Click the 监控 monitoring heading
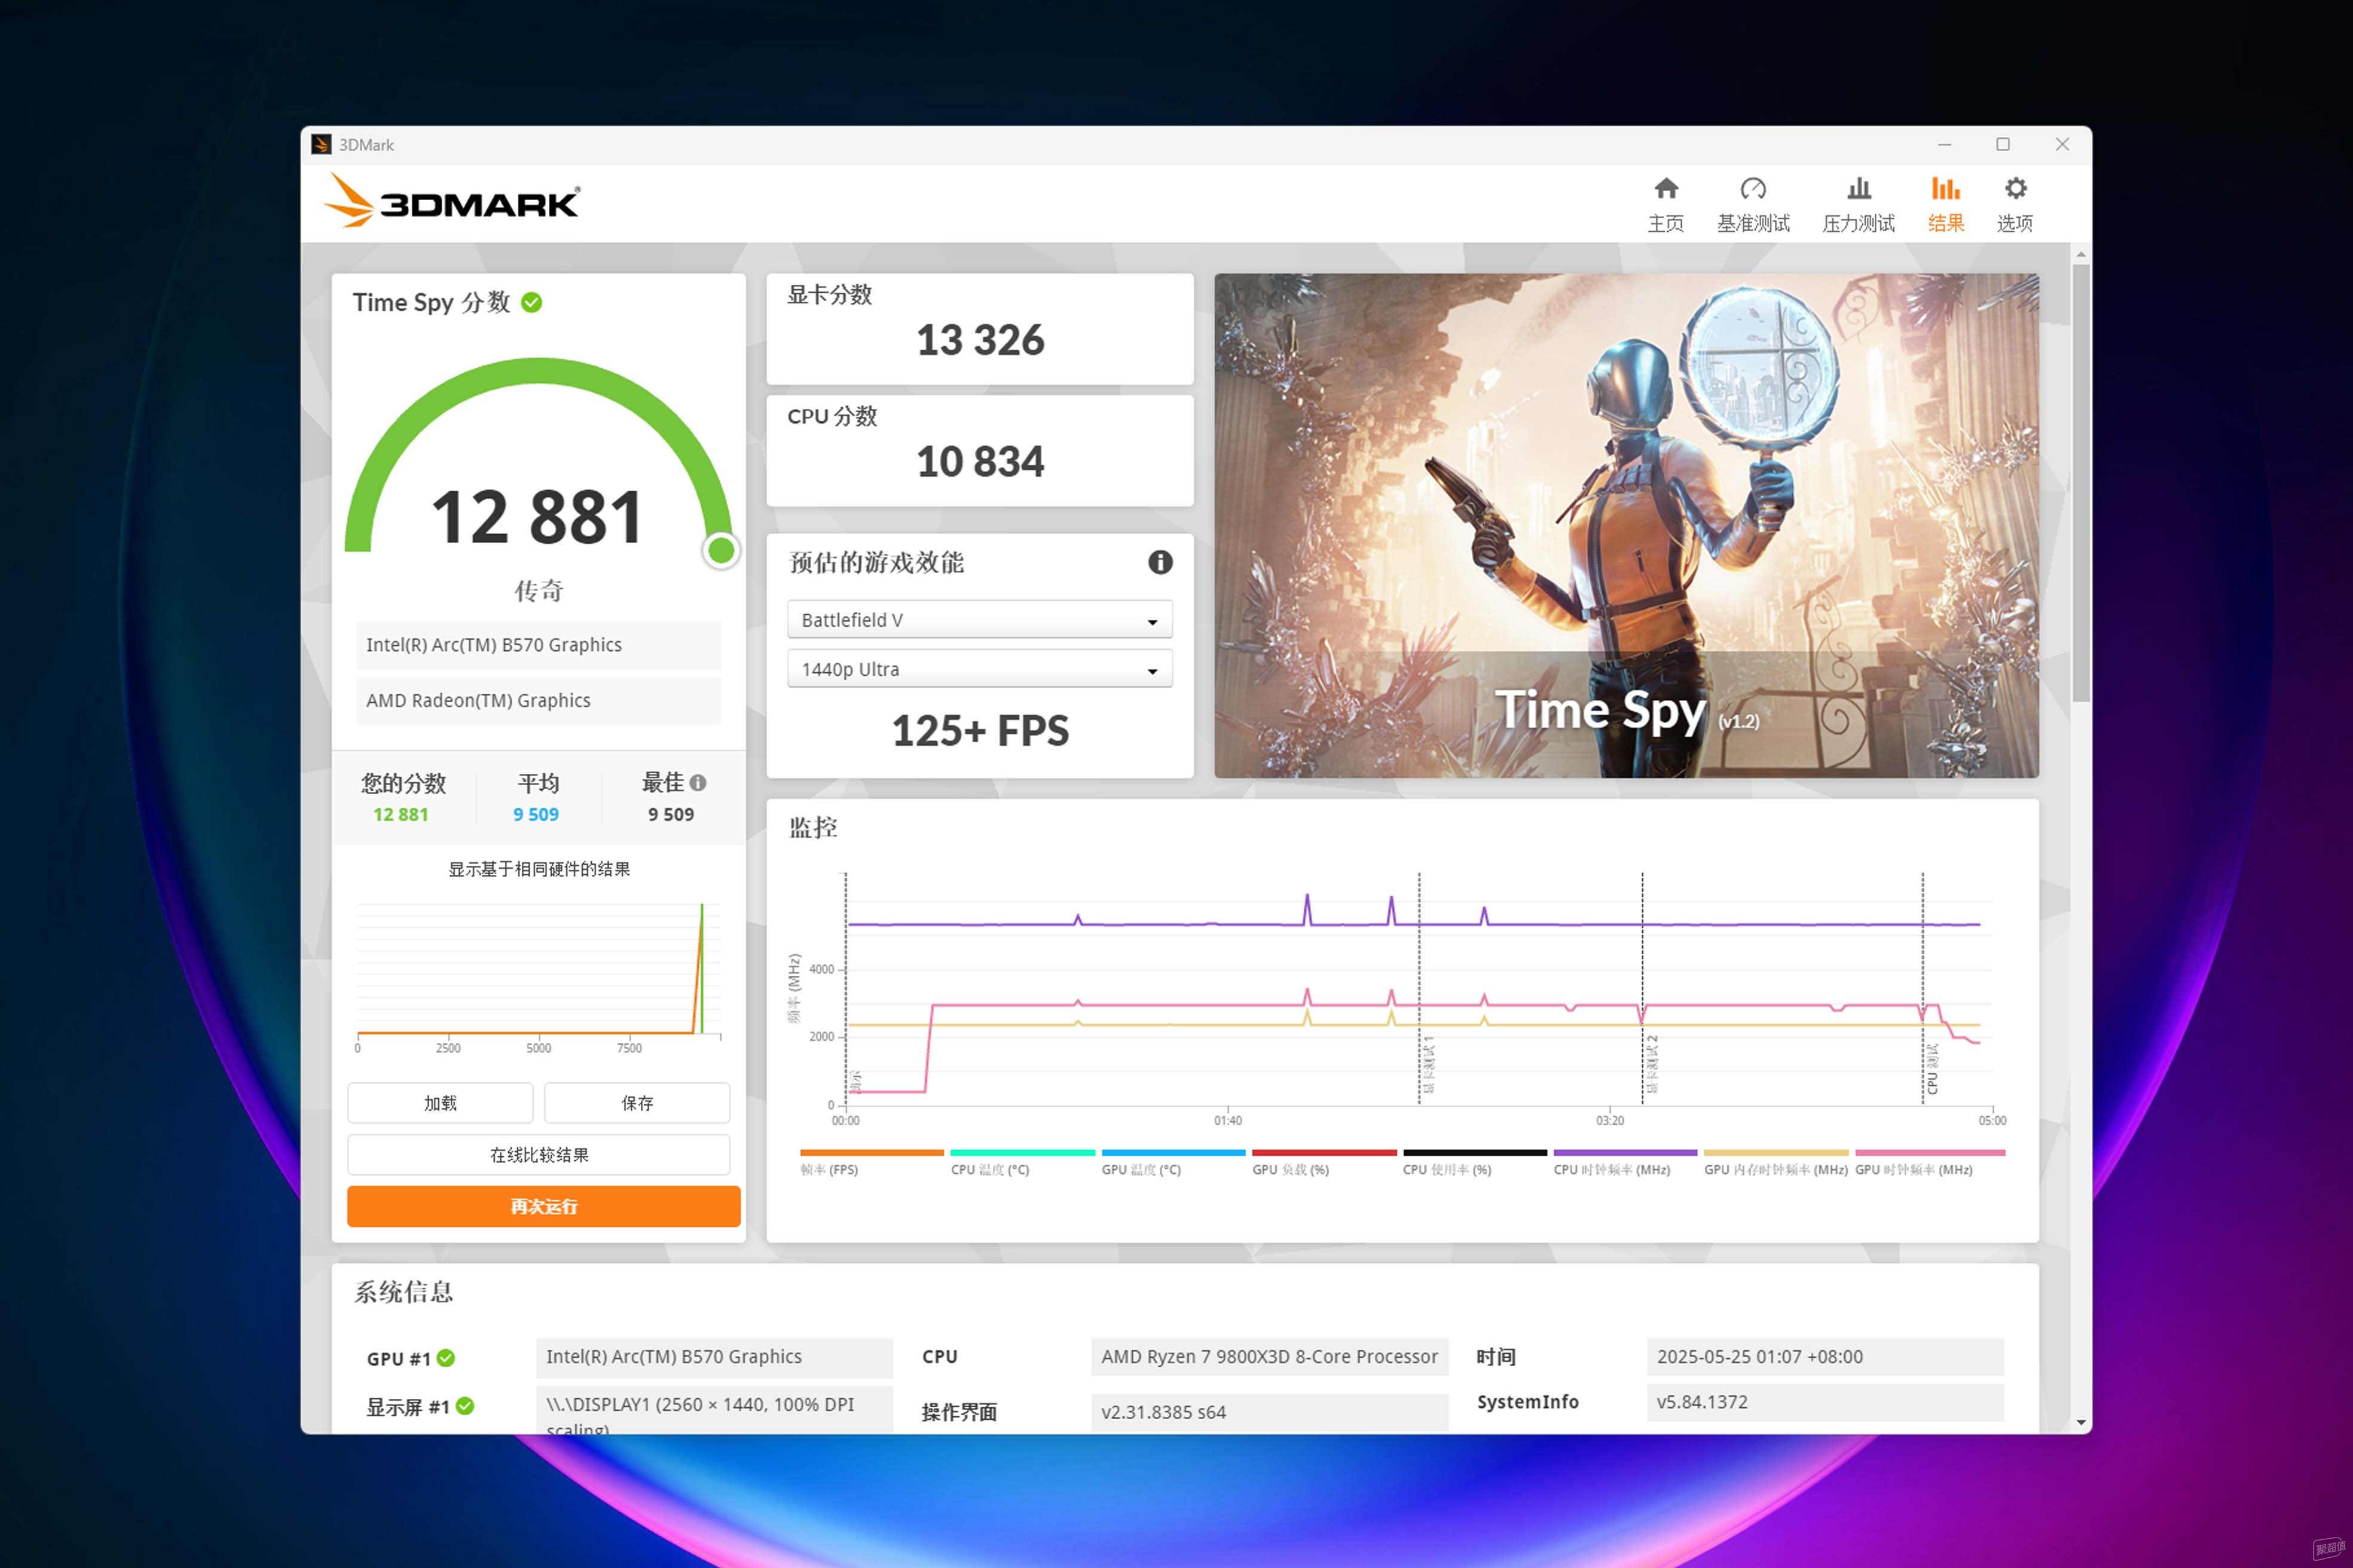Image resolution: width=2353 pixels, height=1568 pixels. point(812,828)
